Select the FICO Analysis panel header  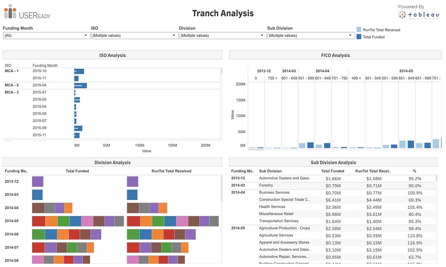tap(335, 55)
